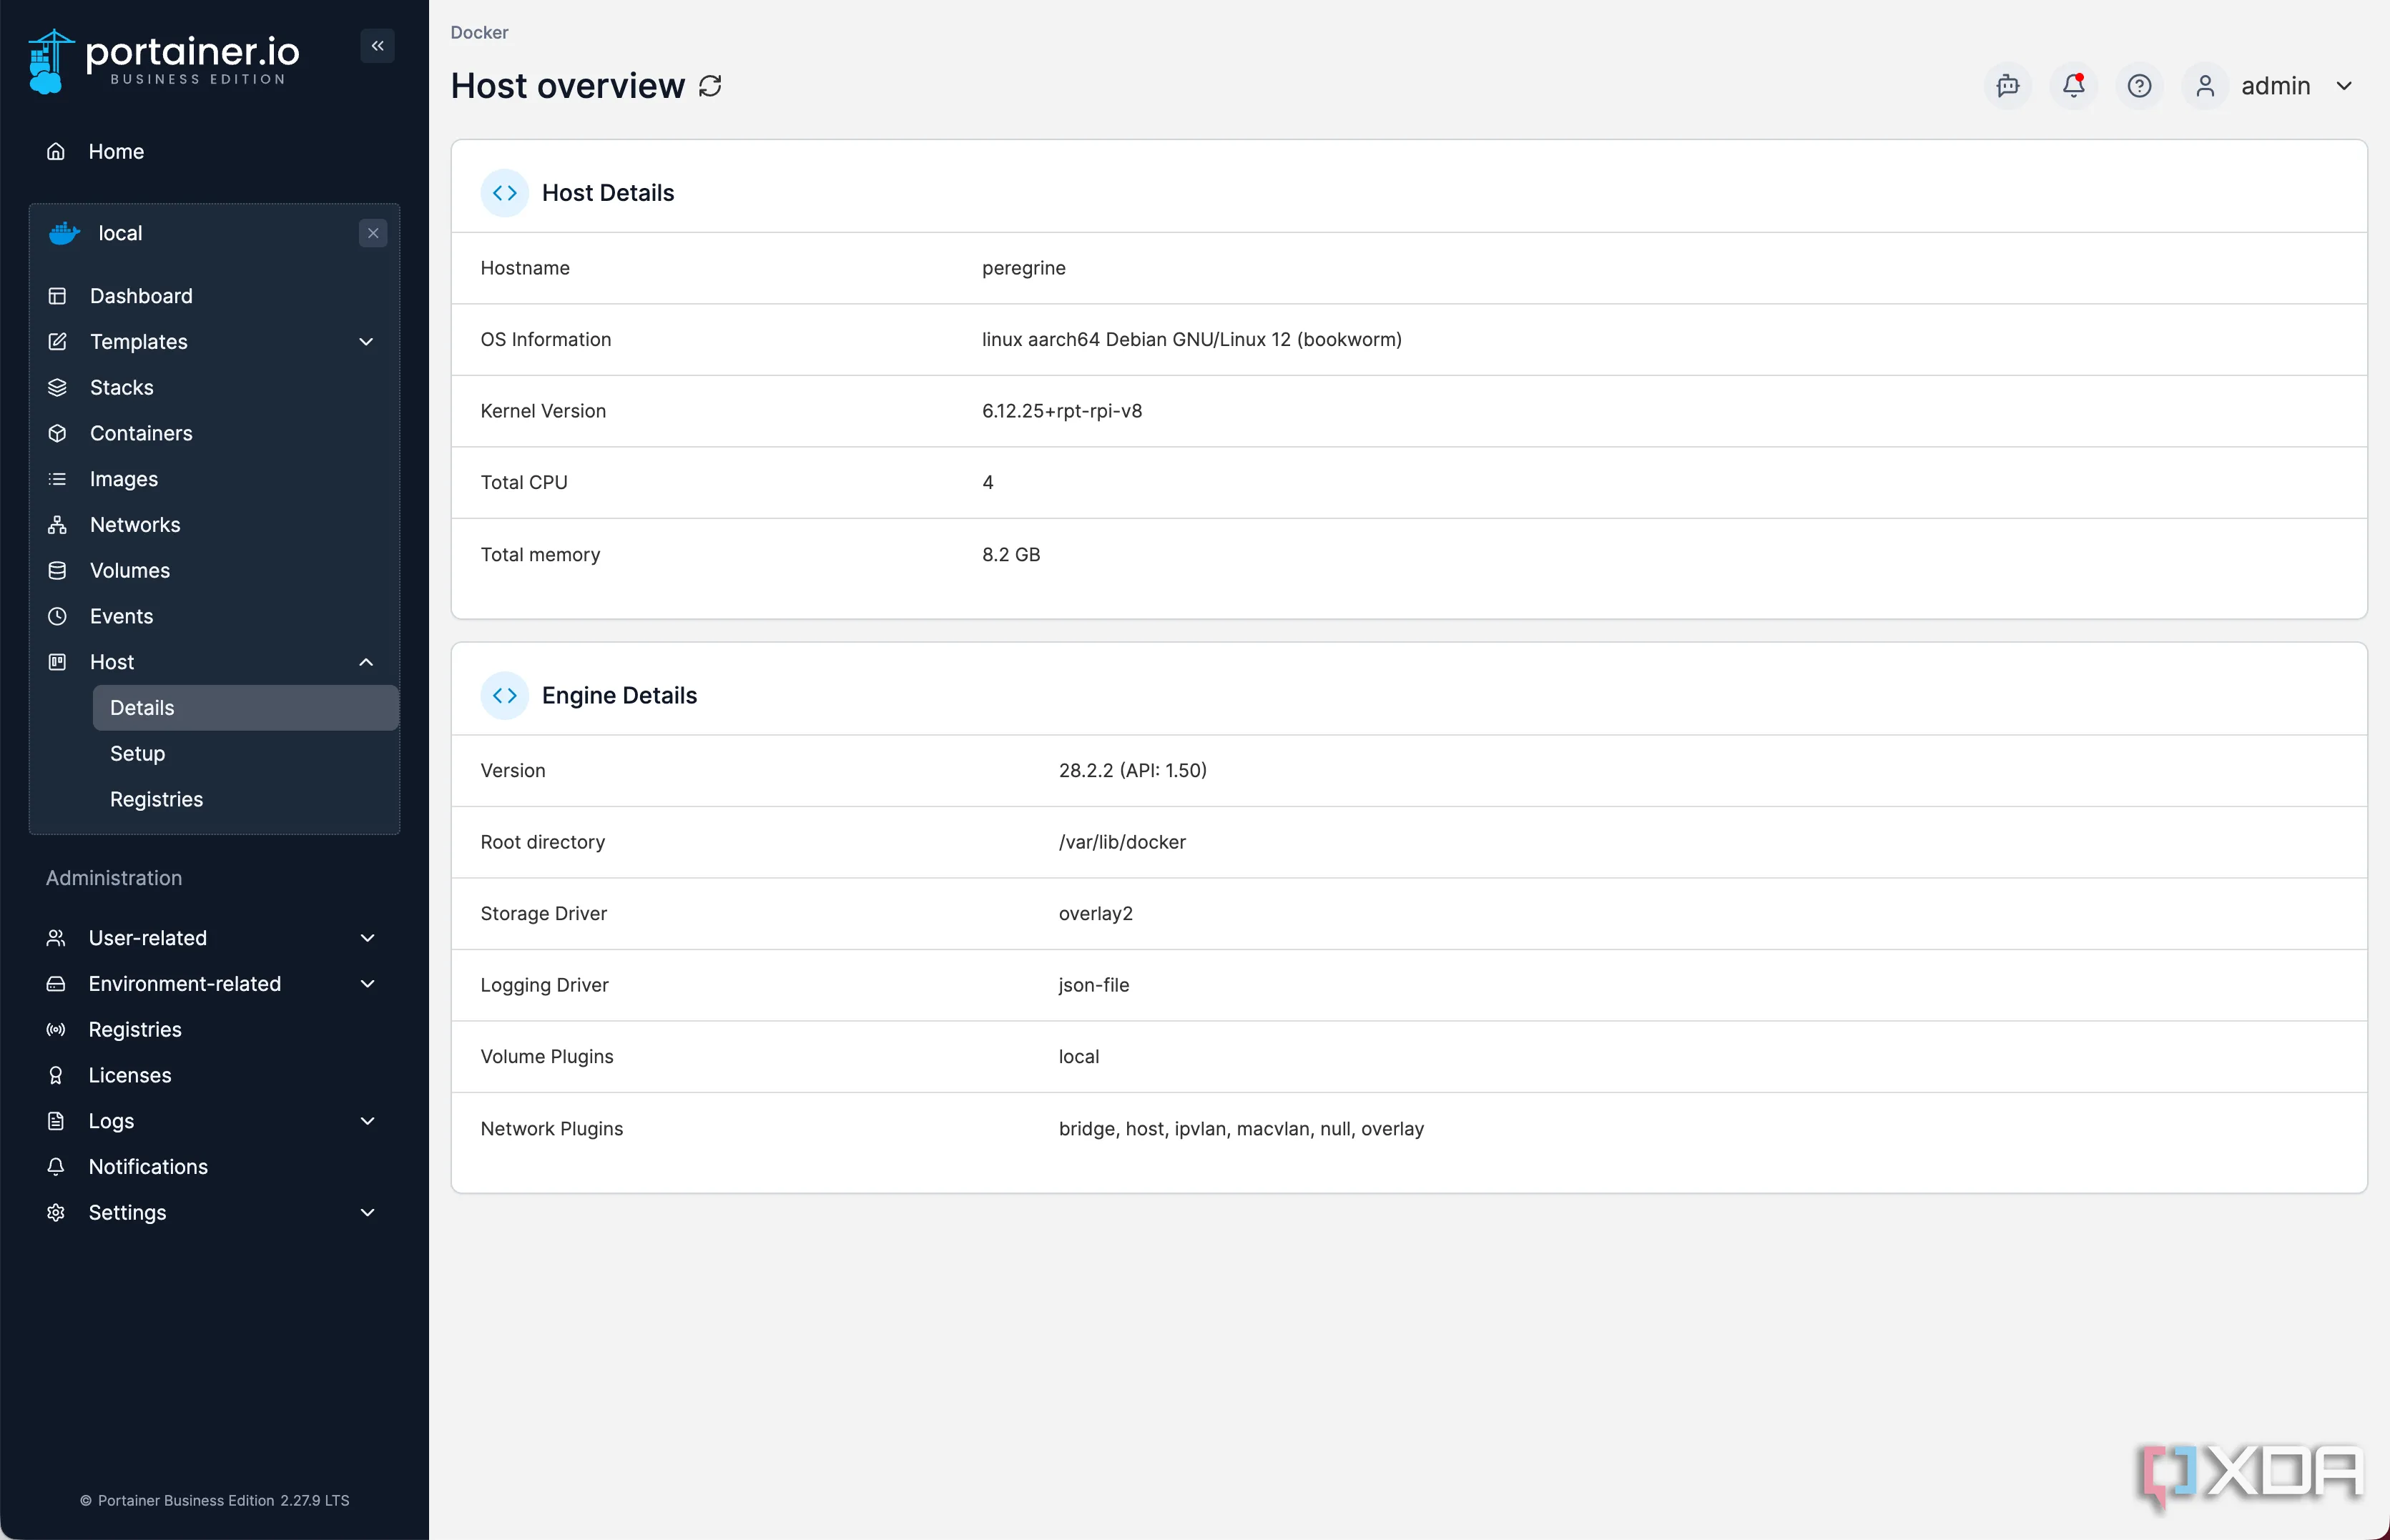2390x1540 pixels.
Task: Click the Docker breadcrumb
Action: (479, 32)
